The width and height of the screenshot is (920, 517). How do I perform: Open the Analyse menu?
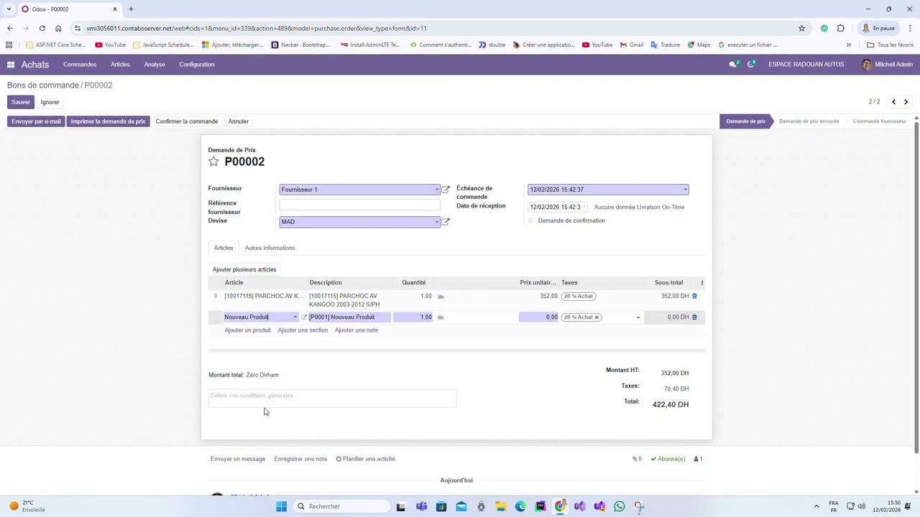point(155,65)
